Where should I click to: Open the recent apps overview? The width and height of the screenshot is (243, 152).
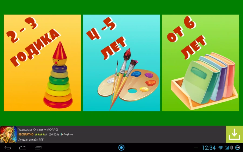coord(38,148)
